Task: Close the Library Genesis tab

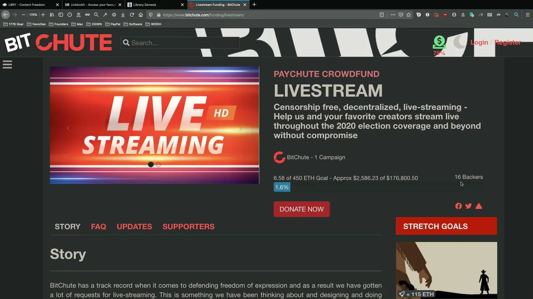Action: (182, 5)
